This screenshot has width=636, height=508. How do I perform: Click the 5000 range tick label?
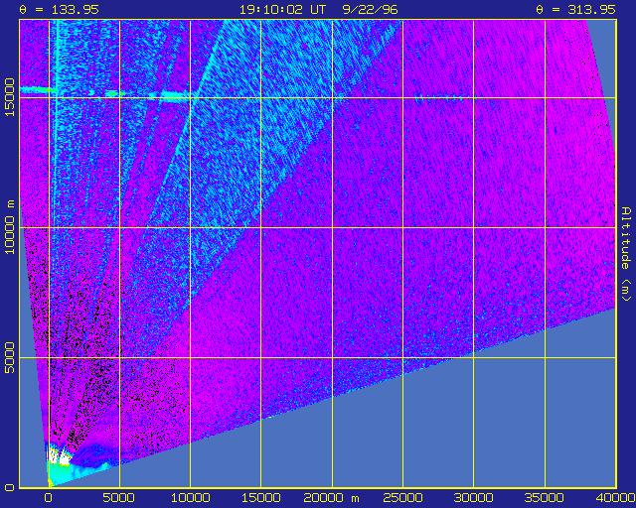(x=119, y=498)
